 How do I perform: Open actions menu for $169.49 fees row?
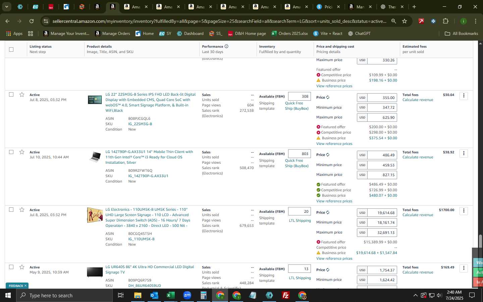[x=464, y=268]
